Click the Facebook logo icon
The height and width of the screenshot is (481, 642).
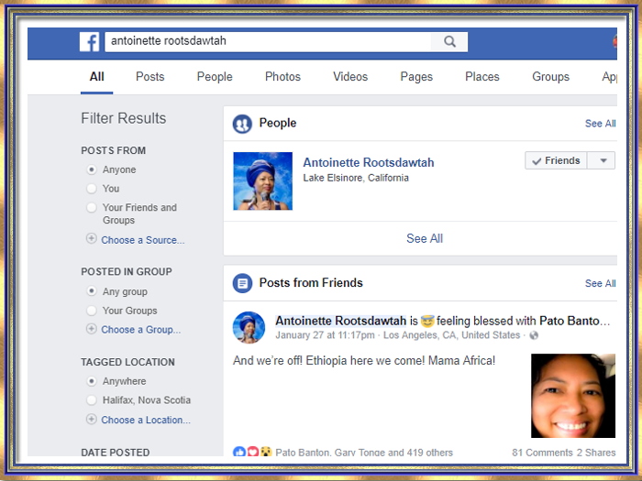coord(90,42)
